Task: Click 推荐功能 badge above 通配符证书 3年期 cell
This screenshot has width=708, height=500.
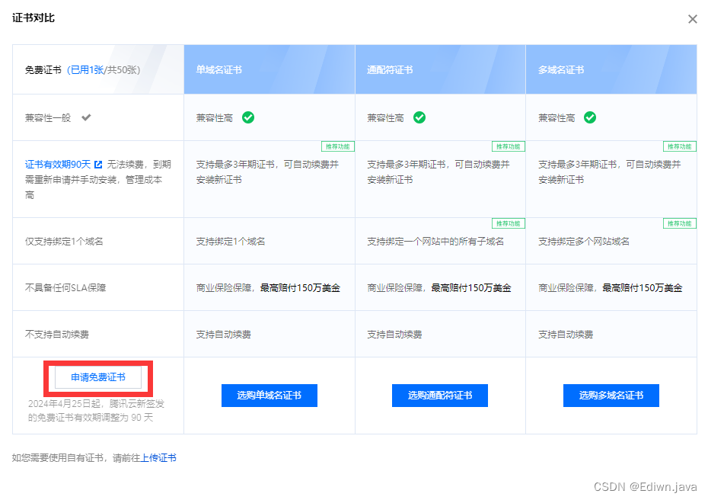Action: [509, 146]
